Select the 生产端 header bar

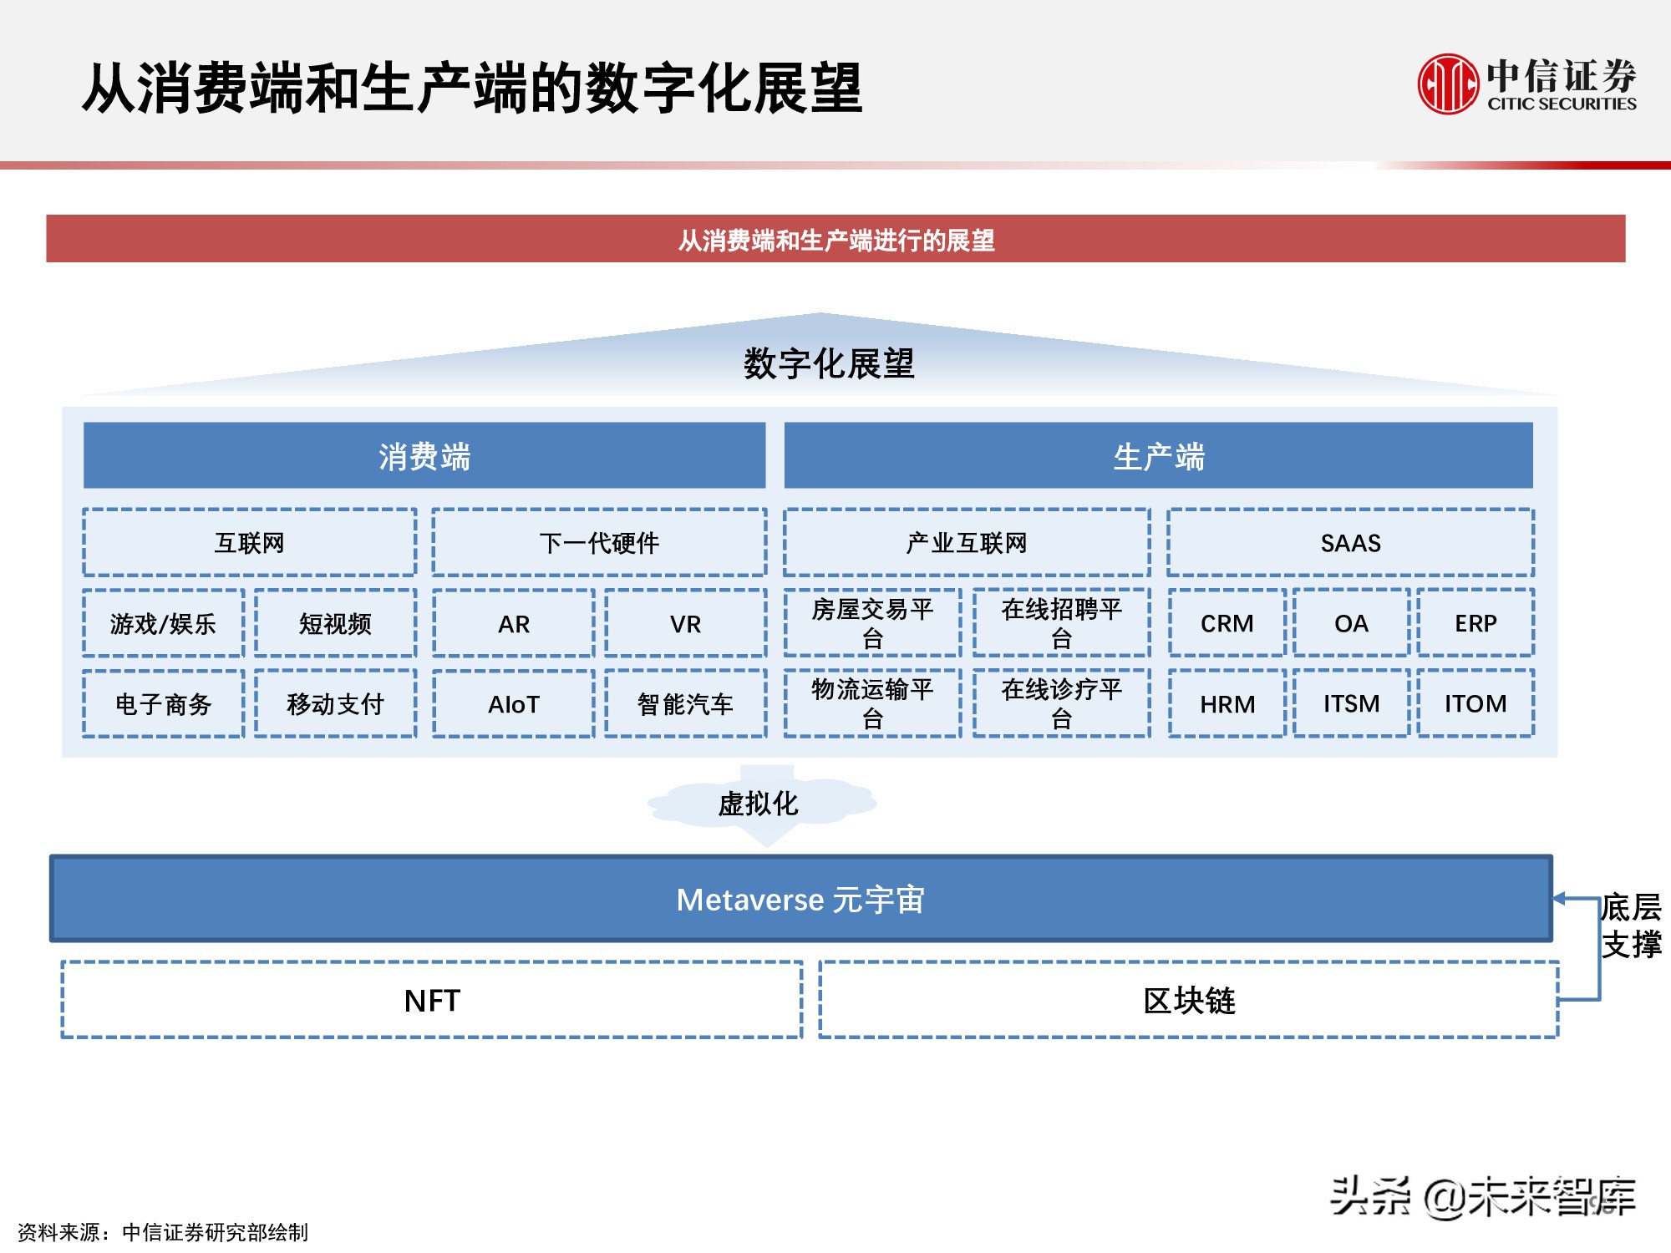point(1158,456)
